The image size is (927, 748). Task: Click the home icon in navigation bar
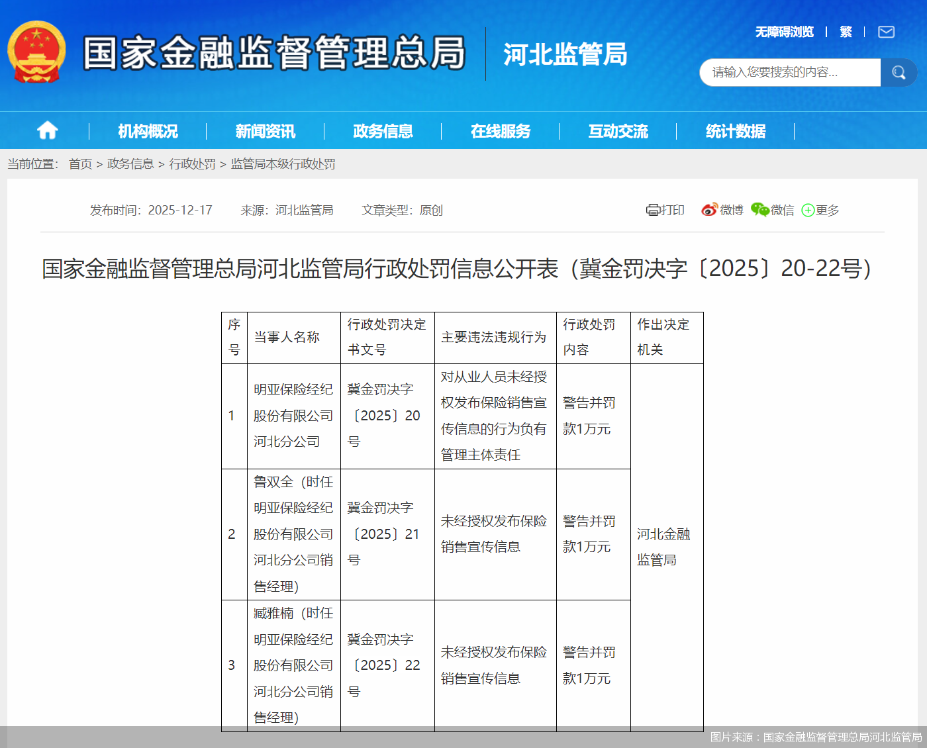[x=47, y=130]
